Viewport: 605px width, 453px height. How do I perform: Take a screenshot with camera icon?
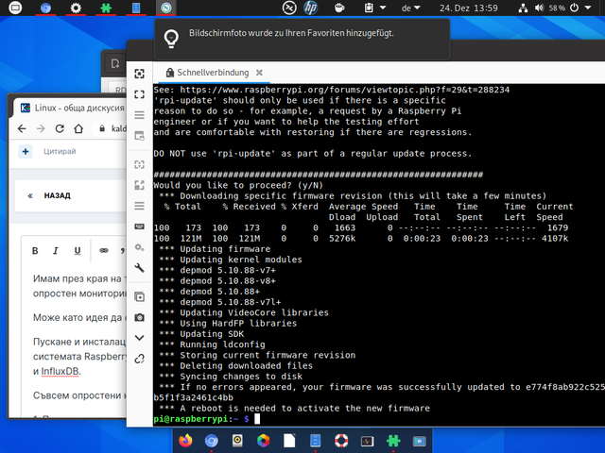[139, 317]
